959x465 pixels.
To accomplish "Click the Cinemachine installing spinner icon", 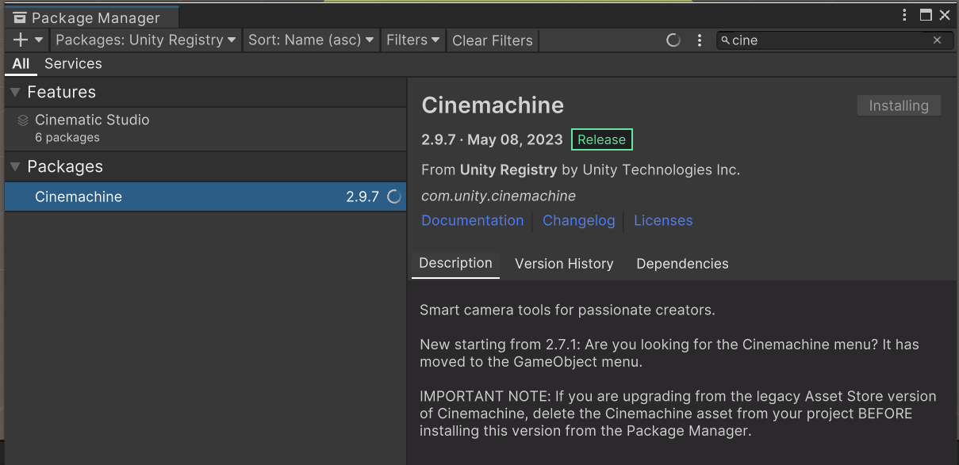I will point(393,197).
